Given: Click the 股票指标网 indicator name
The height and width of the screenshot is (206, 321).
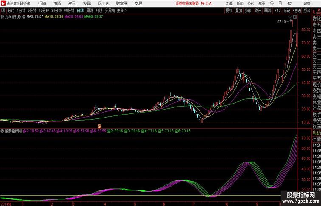Looking at the screenshot, I should click(x=13, y=131).
